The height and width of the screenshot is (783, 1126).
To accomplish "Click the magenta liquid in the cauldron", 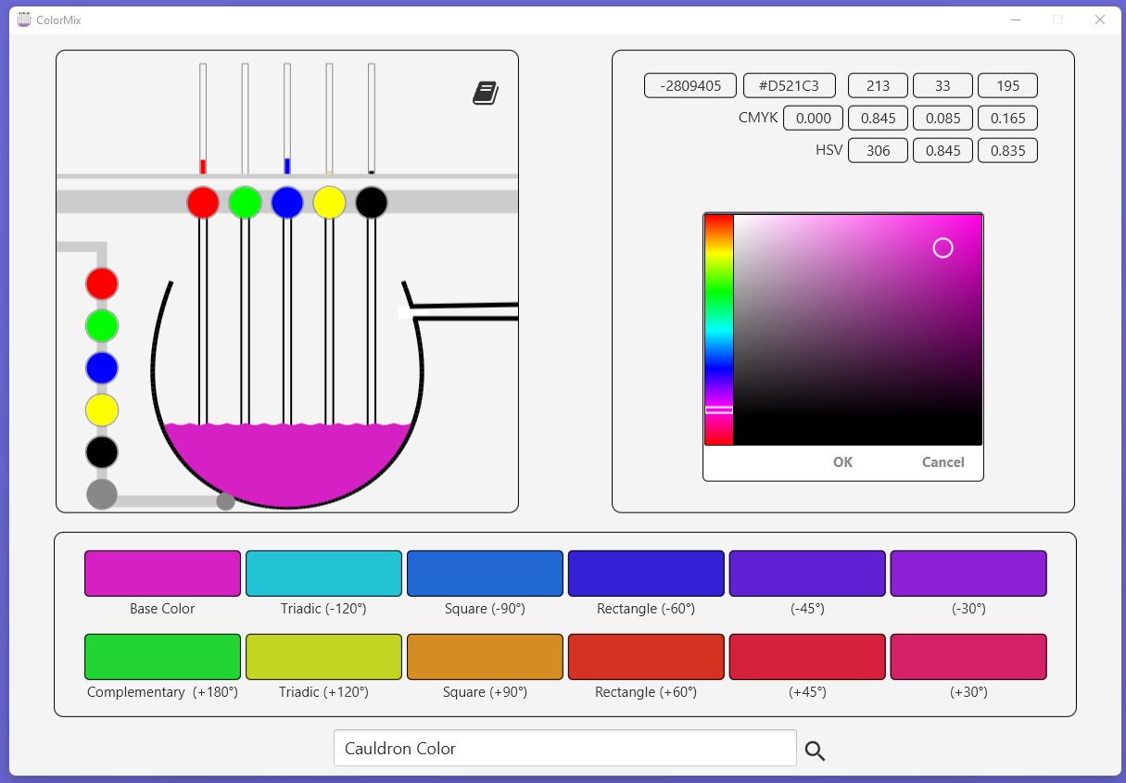I will tap(287, 463).
